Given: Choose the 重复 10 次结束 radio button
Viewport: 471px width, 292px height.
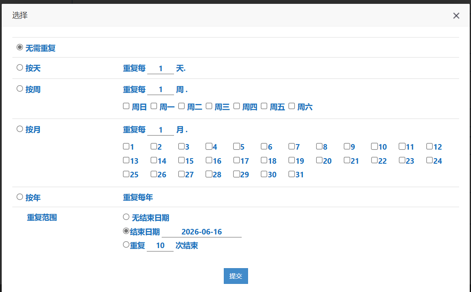Looking at the screenshot, I should (x=126, y=245).
